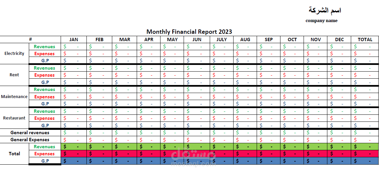The image size is (387, 171).
Task: Select the '#' header cell
Action: tap(30, 39)
